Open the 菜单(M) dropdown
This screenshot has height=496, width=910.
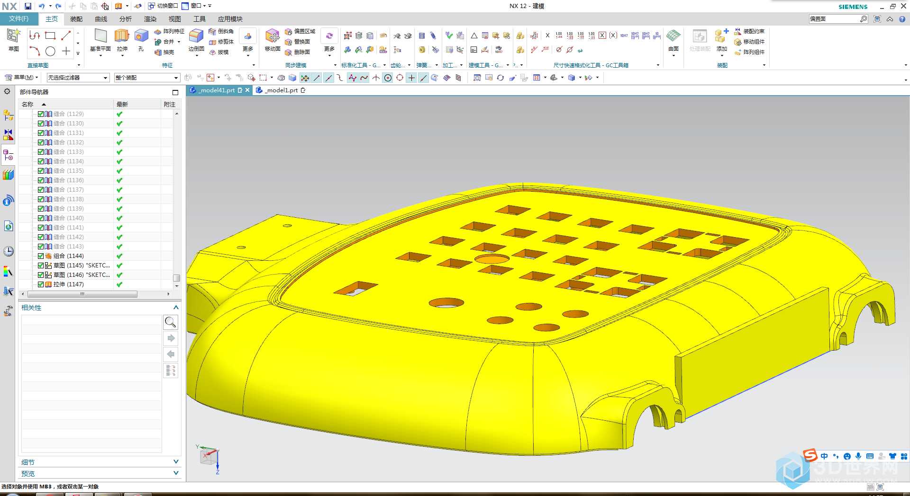pos(22,78)
